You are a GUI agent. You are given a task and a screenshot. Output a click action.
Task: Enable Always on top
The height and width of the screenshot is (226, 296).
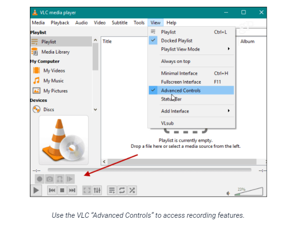pyautogui.click(x=191, y=61)
